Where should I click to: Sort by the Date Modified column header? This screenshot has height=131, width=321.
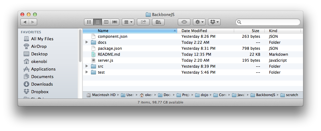coord(206,31)
